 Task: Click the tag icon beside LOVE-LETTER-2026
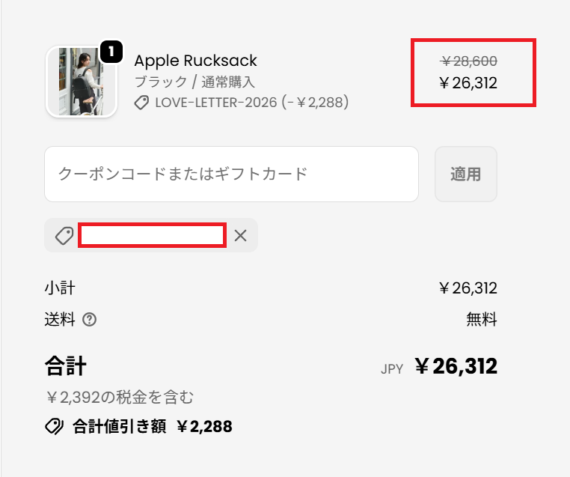141,103
